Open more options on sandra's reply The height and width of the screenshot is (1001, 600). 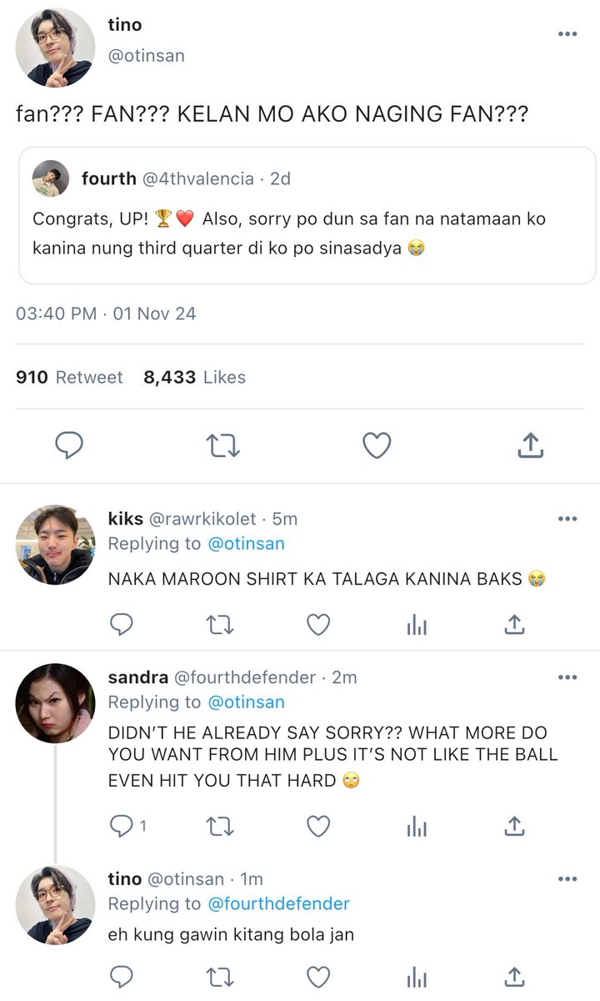567,677
